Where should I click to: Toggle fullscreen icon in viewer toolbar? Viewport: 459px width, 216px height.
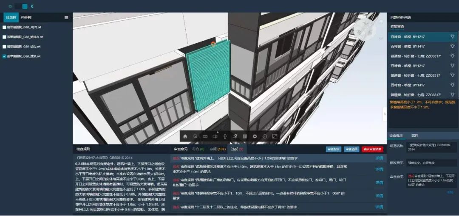tap(275, 136)
